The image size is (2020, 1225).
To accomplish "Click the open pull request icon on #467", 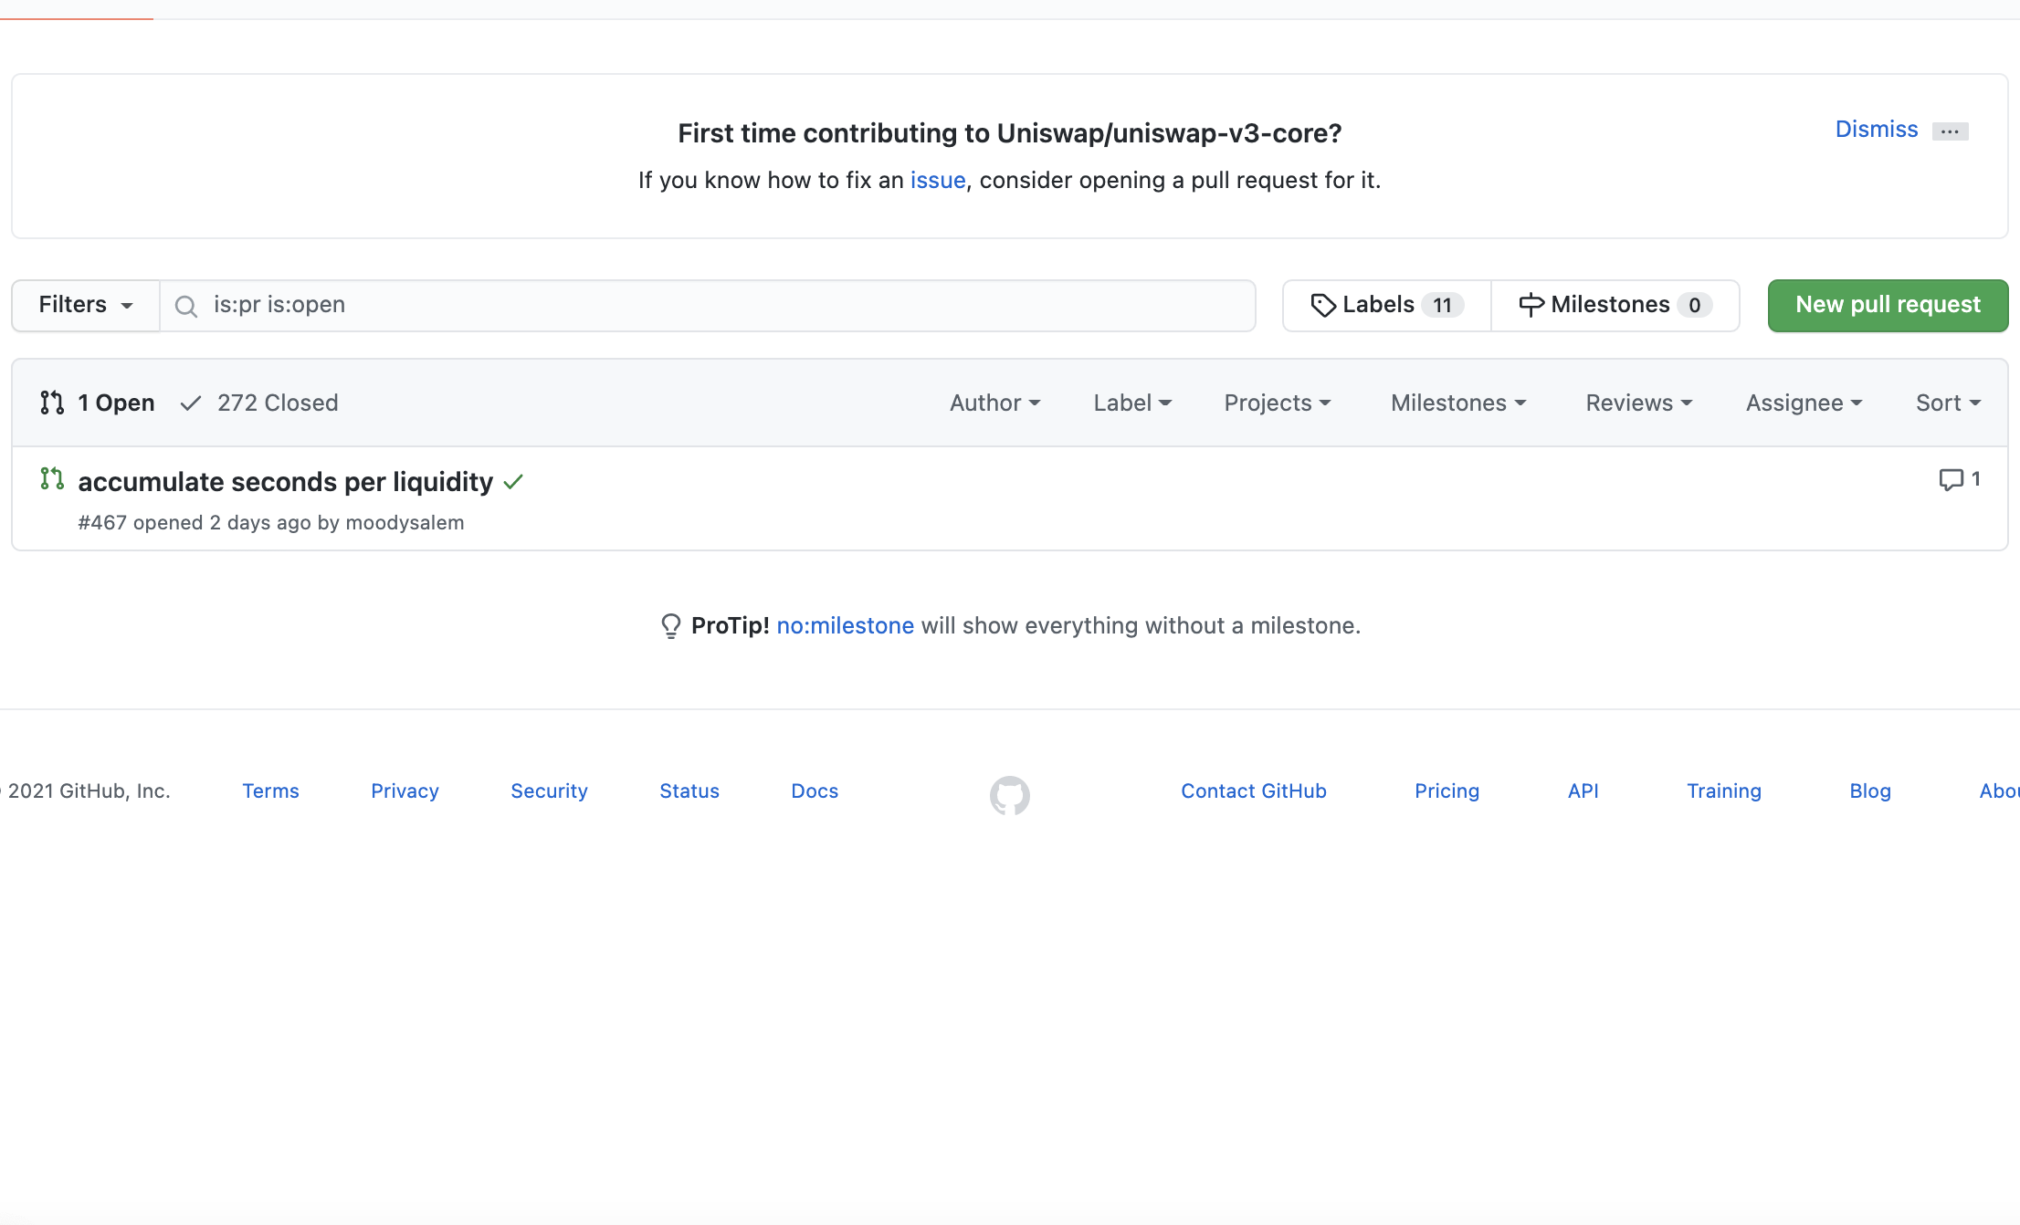I will [52, 478].
